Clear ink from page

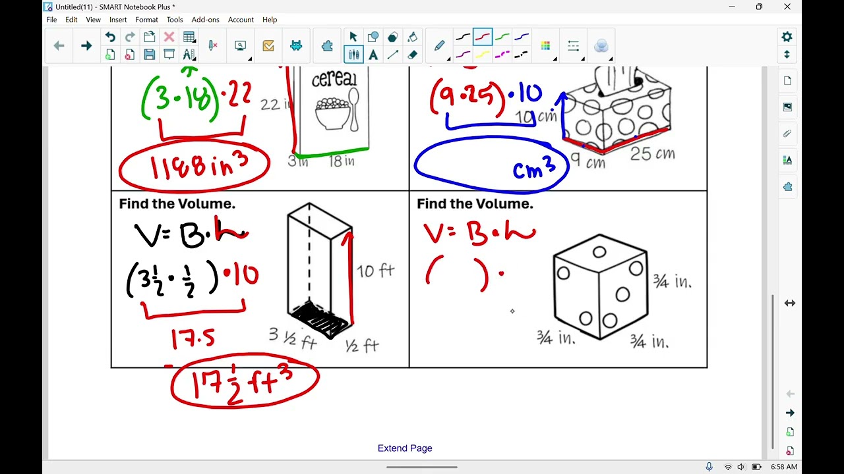[213, 45]
